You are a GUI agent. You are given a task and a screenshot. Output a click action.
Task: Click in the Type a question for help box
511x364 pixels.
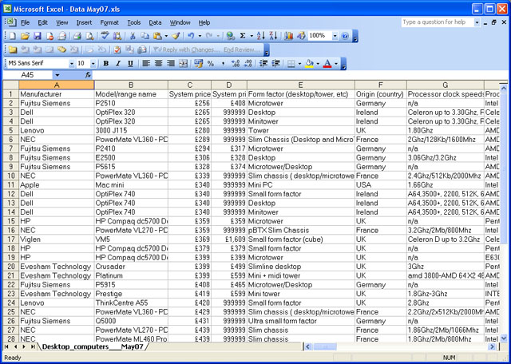[x=438, y=22]
